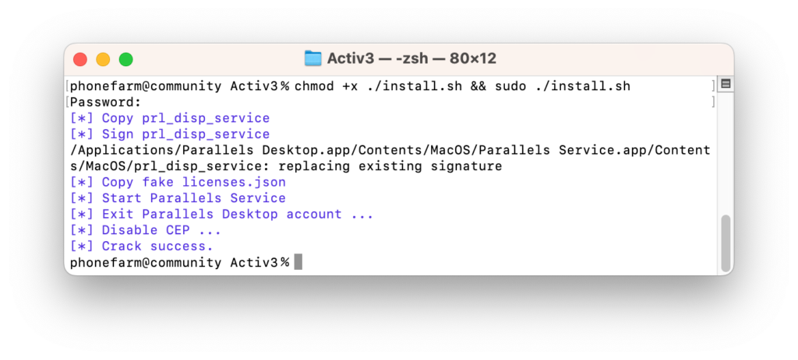Click the '[*] Crack success.' line
The image size is (798, 360).
[142, 246]
